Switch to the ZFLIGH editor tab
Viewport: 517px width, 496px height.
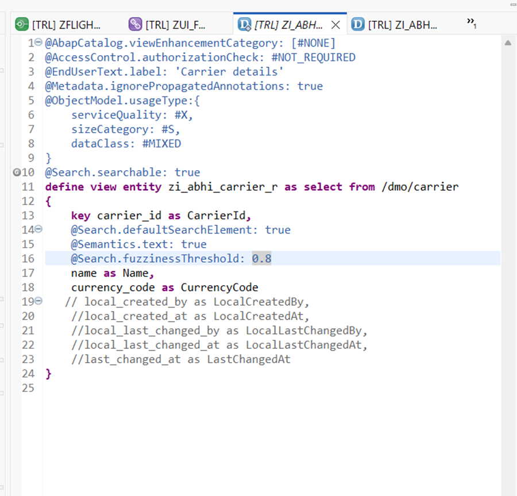click(x=66, y=25)
